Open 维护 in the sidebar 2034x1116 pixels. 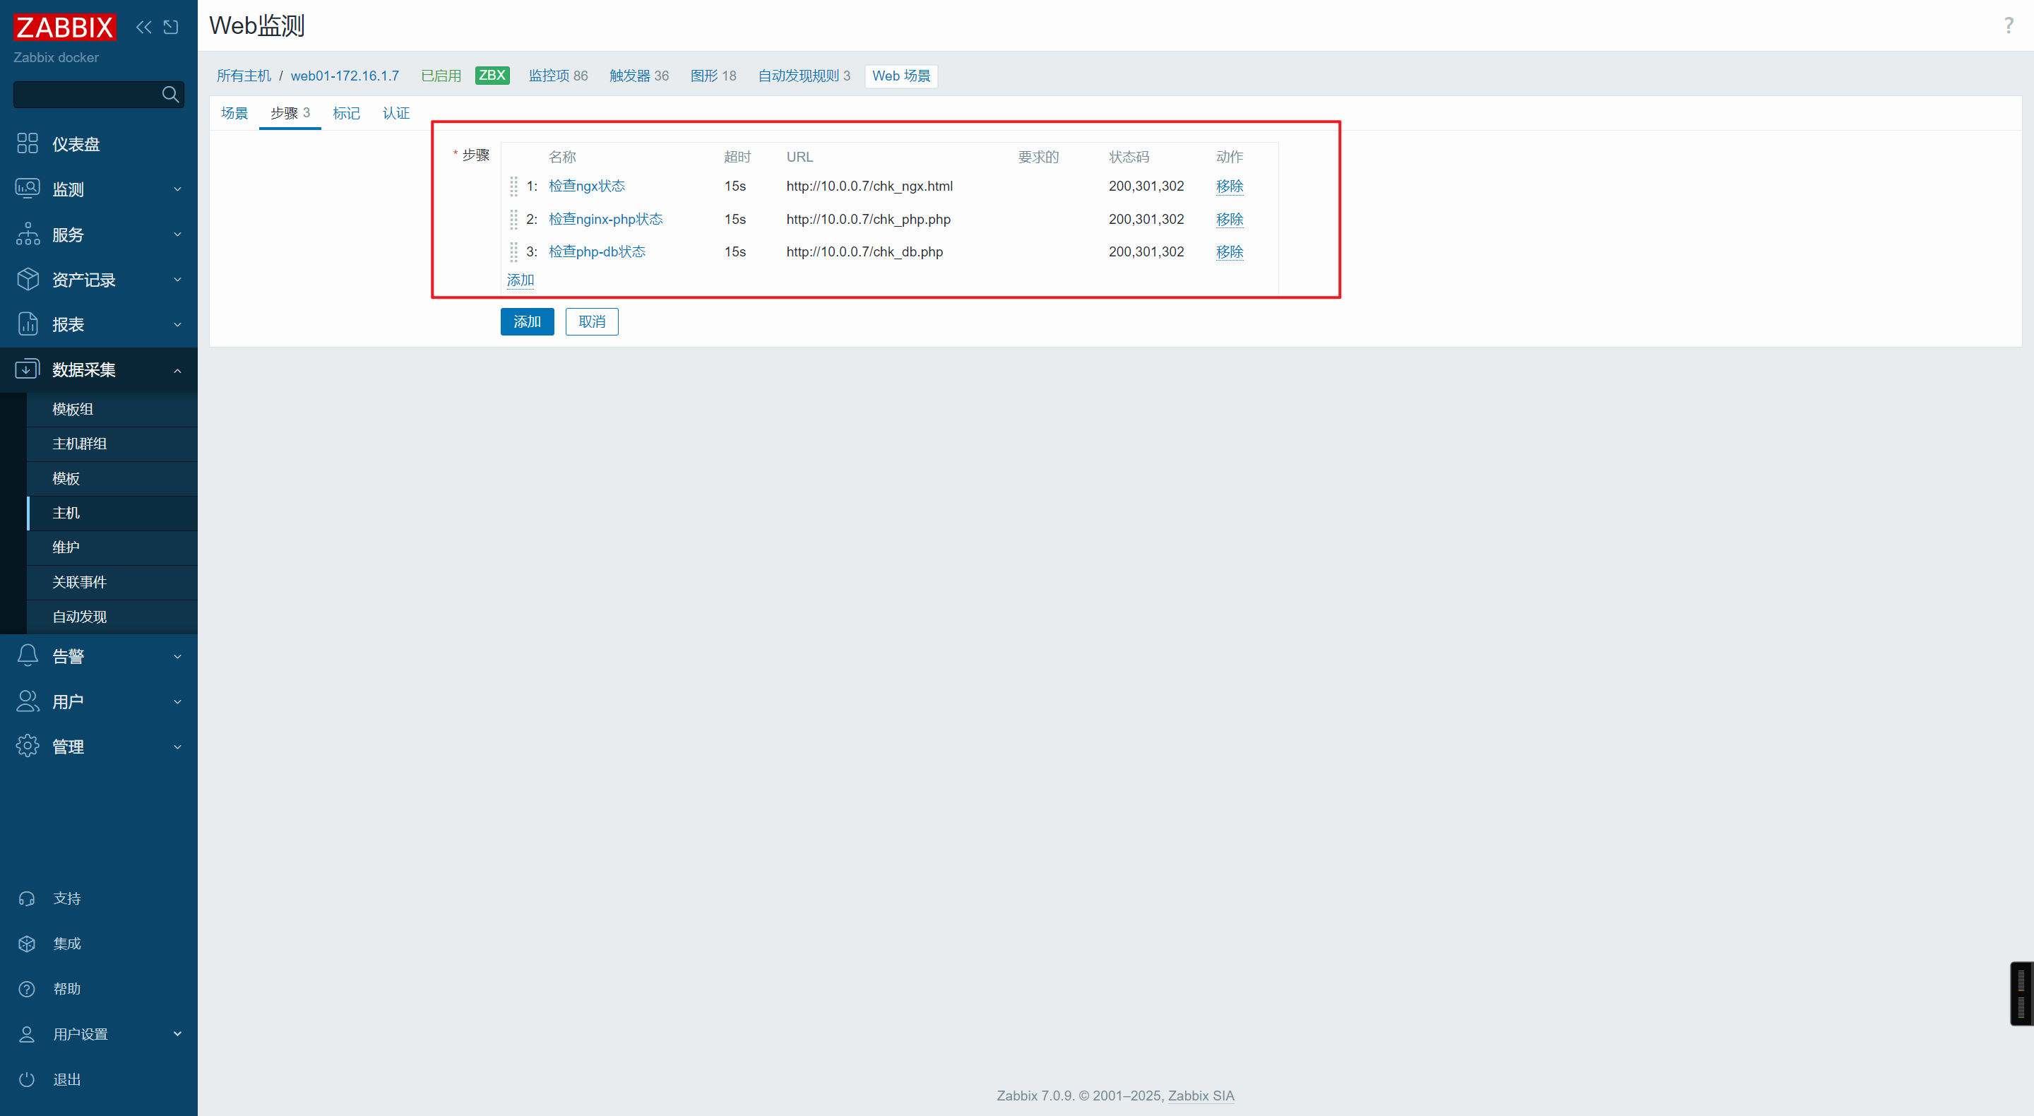coord(112,547)
